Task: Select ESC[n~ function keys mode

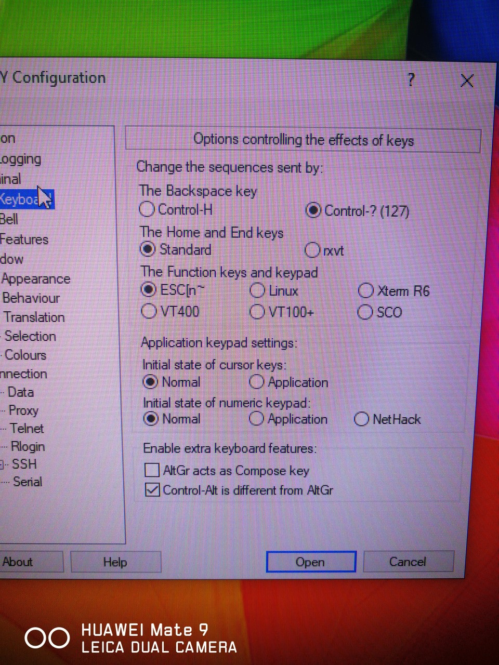Action: [149, 289]
